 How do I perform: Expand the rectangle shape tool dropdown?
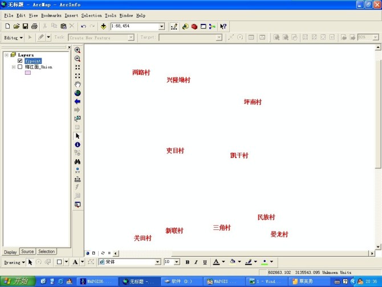67,262
